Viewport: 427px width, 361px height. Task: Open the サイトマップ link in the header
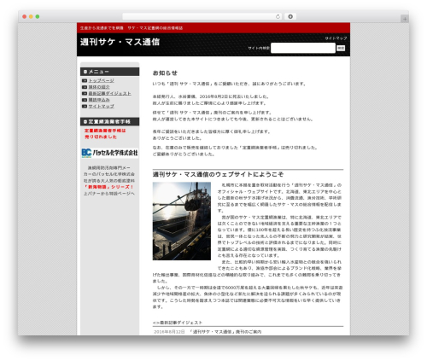coord(336,38)
